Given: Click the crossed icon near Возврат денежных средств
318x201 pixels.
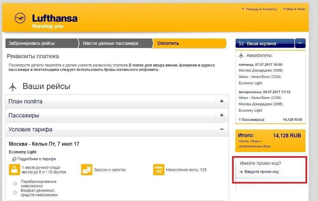Looking at the screenshot, I should 15,193.
